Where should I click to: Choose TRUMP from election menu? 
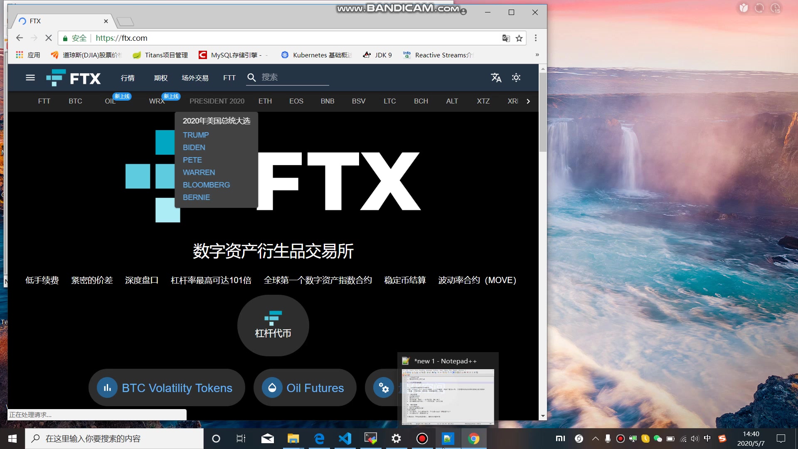click(196, 135)
